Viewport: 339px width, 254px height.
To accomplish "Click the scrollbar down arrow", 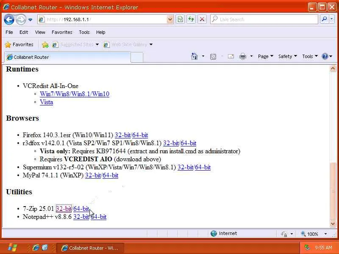I will point(333,224).
